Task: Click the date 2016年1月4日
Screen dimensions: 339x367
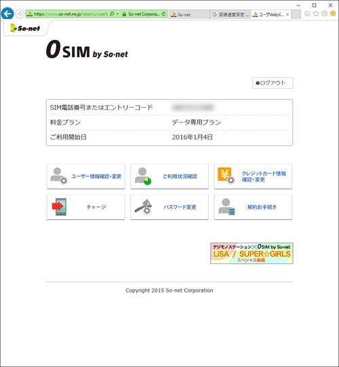Action: click(x=193, y=137)
